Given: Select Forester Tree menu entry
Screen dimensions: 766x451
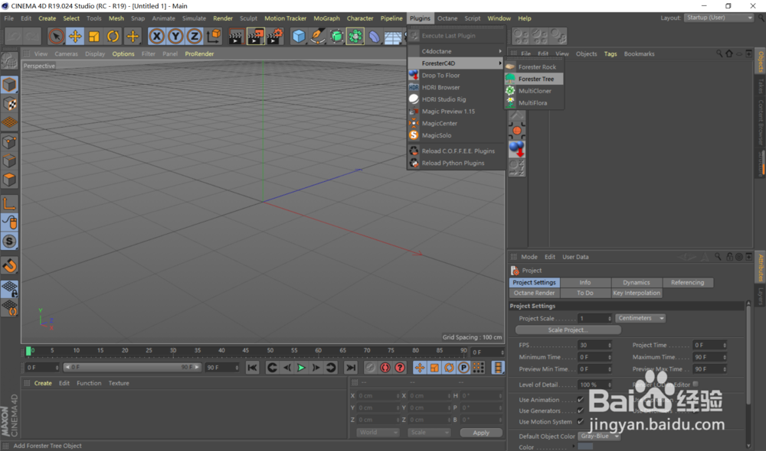Looking at the screenshot, I should pos(534,79).
